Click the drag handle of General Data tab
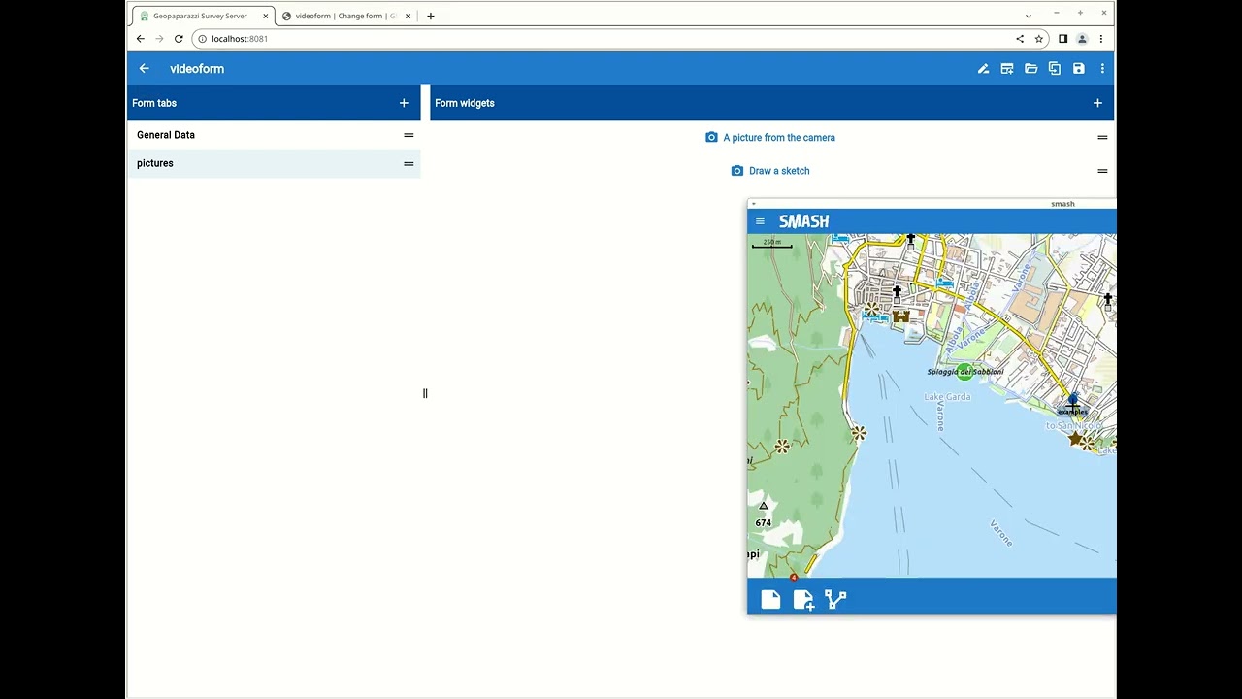This screenshot has width=1242, height=699. click(409, 135)
